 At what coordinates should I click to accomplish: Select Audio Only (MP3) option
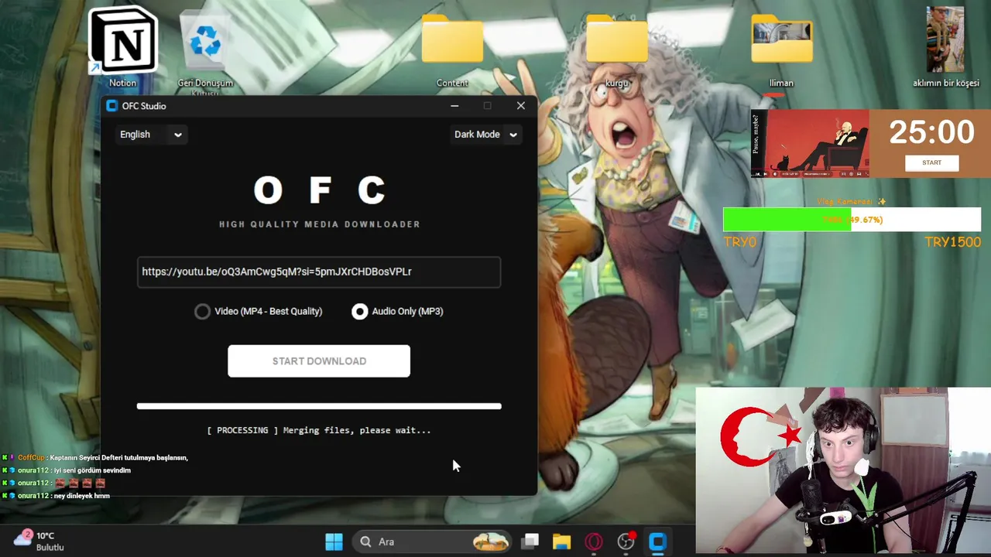[x=398, y=311]
